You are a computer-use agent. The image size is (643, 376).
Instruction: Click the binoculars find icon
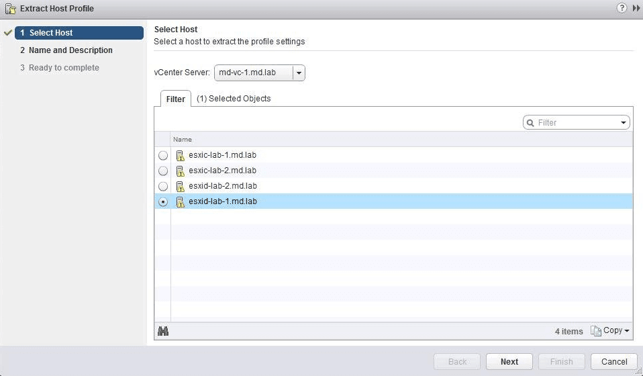coord(163,331)
